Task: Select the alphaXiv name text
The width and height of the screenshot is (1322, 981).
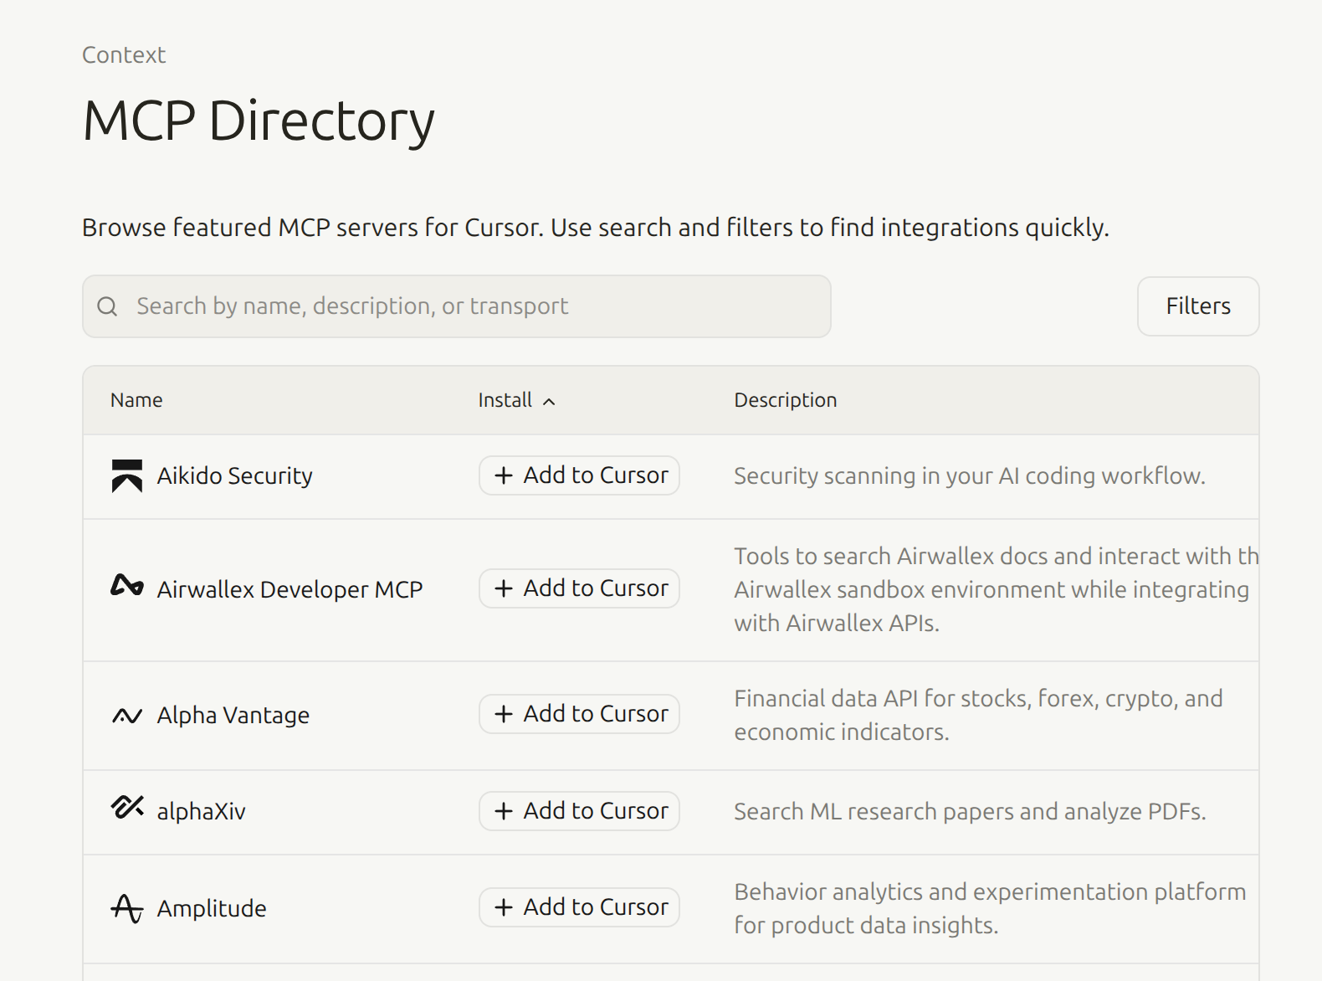Action: click(202, 811)
